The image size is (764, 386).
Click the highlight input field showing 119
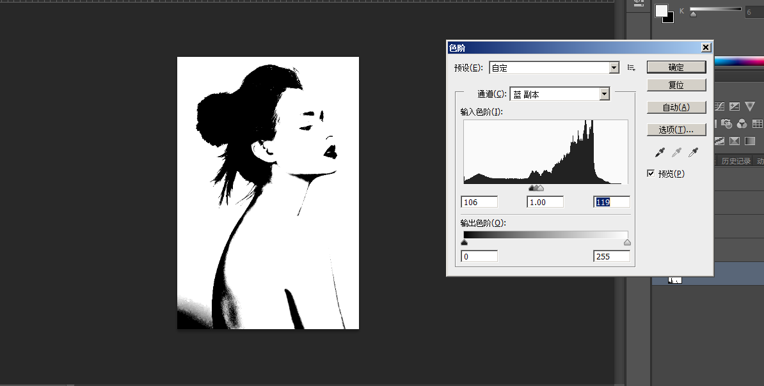612,202
